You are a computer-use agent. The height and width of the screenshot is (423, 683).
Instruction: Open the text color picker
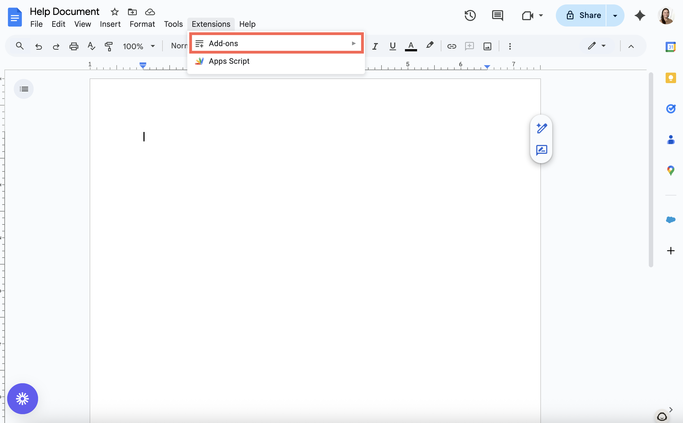[411, 46]
